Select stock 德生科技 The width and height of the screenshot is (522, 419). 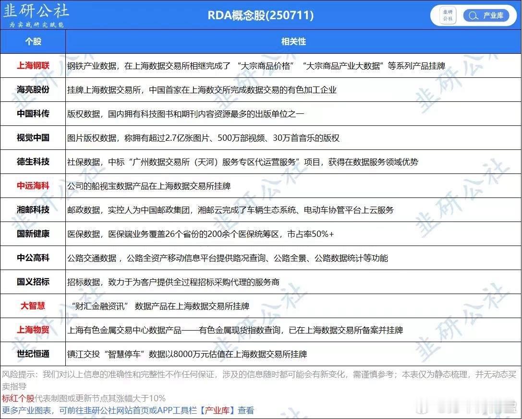33,161
